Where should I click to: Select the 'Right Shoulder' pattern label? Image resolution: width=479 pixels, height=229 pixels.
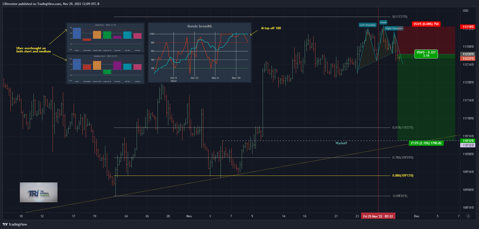pyautogui.click(x=394, y=28)
